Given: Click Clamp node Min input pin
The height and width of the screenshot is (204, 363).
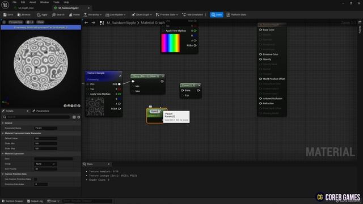Looking at the screenshot, I should 133,86.
